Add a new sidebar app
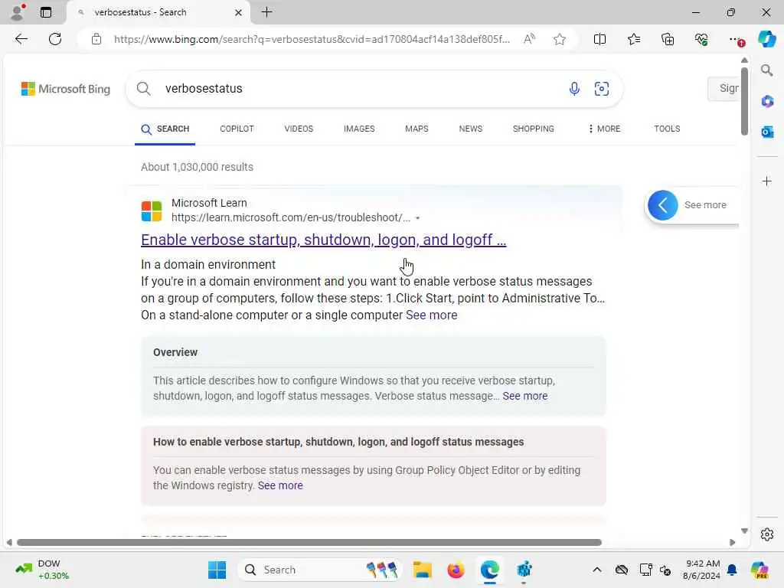This screenshot has width=784, height=588. 767,181
